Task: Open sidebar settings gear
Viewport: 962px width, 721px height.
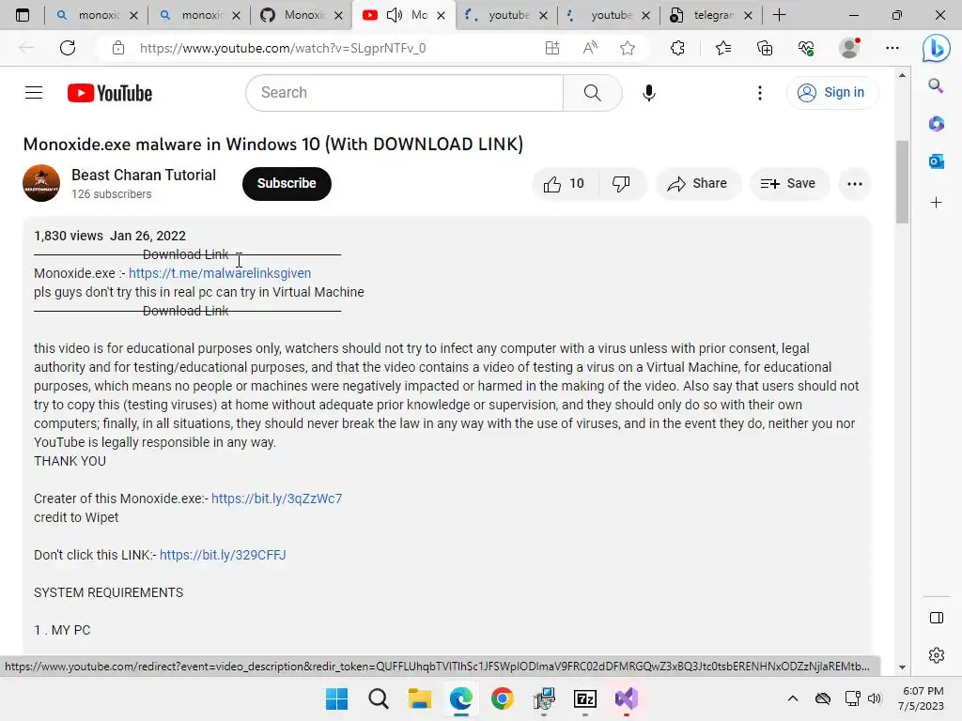Action: tap(937, 655)
